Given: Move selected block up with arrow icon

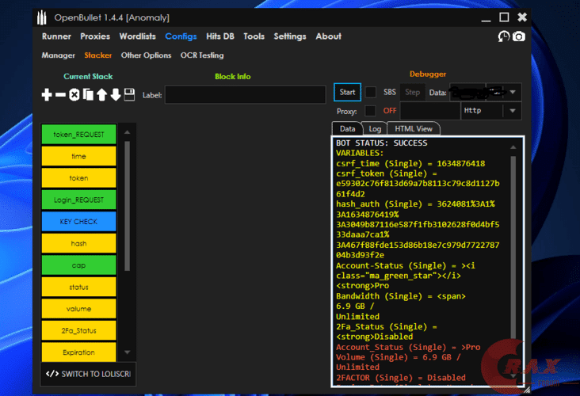Looking at the screenshot, I should (101, 95).
